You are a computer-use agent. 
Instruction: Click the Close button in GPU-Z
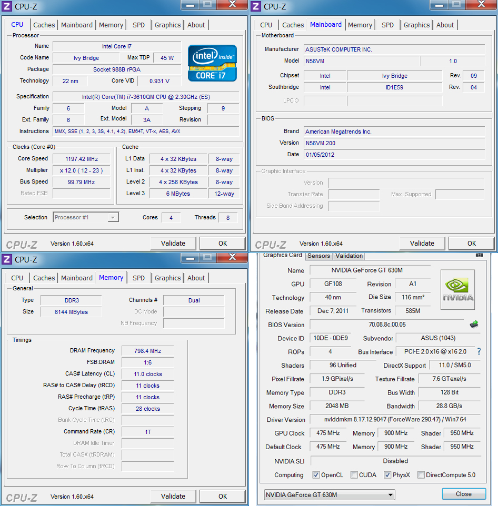[x=464, y=494]
